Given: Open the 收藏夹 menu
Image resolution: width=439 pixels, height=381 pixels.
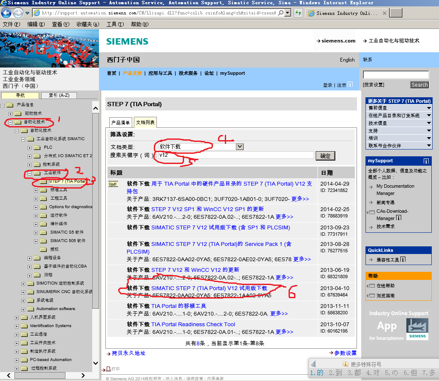Looking at the screenshot, I should pos(88,24).
